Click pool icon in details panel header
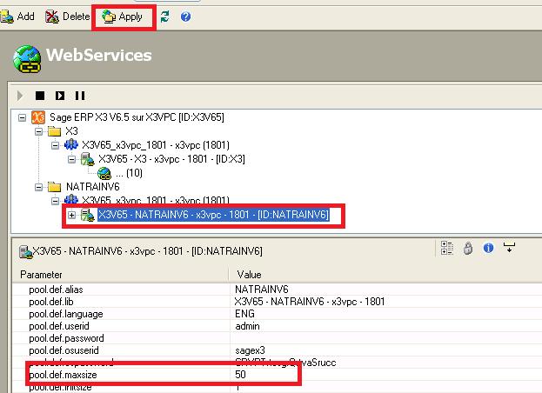 pos(25,251)
